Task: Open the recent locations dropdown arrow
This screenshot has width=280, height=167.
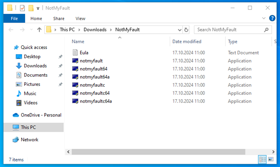Action: click(32, 30)
